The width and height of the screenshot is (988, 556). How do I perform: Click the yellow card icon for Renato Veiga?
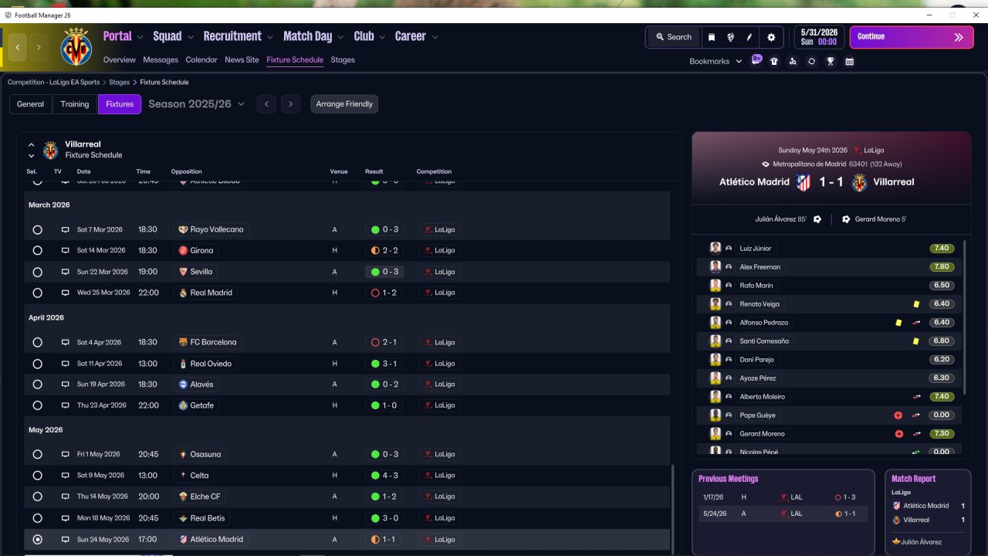[916, 304]
